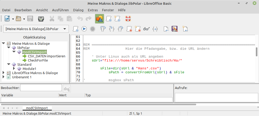
Task: Click the Typ column header
Action: click(x=129, y=95)
